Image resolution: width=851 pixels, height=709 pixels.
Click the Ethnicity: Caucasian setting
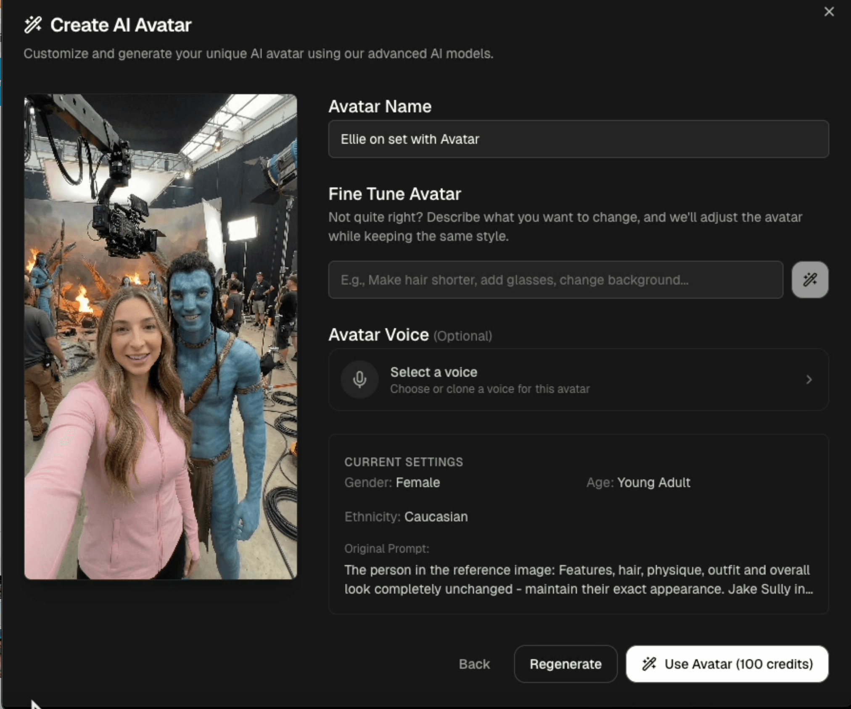(x=406, y=517)
